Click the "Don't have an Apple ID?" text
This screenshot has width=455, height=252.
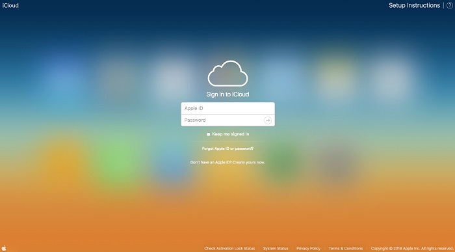click(211, 162)
